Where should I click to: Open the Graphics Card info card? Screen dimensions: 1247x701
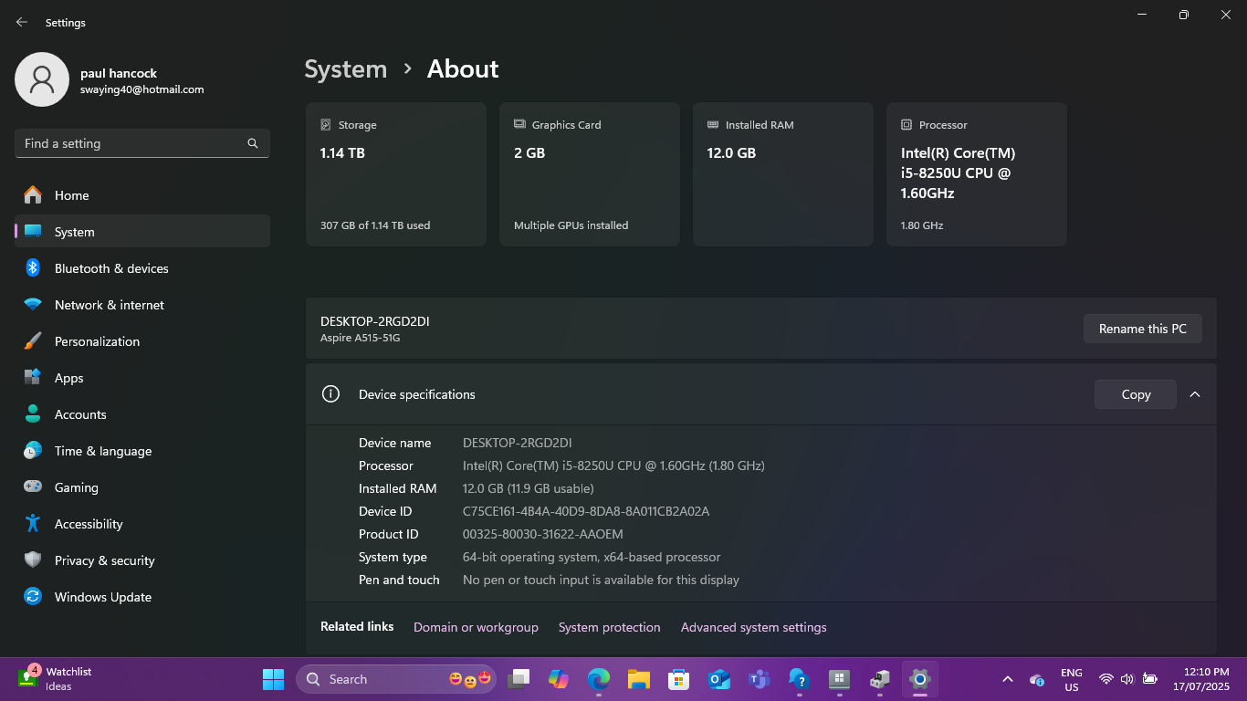[x=590, y=174]
